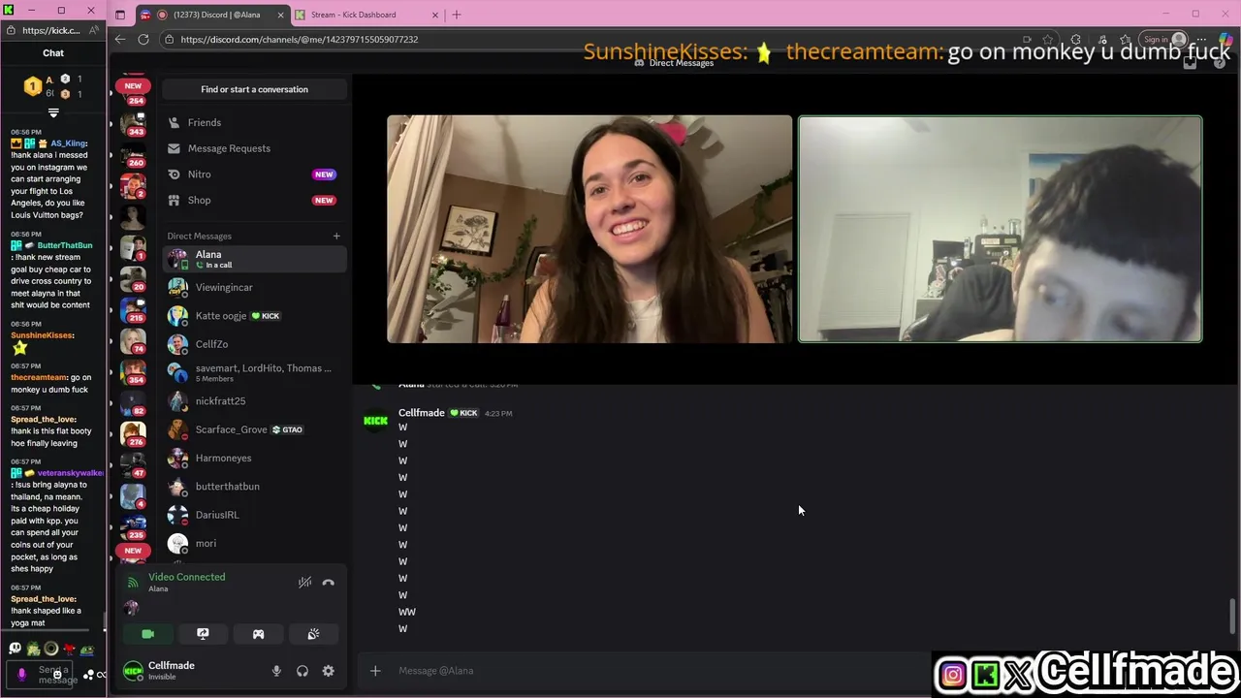Start an activity with game controller icon
This screenshot has width=1241, height=698.
(x=258, y=634)
